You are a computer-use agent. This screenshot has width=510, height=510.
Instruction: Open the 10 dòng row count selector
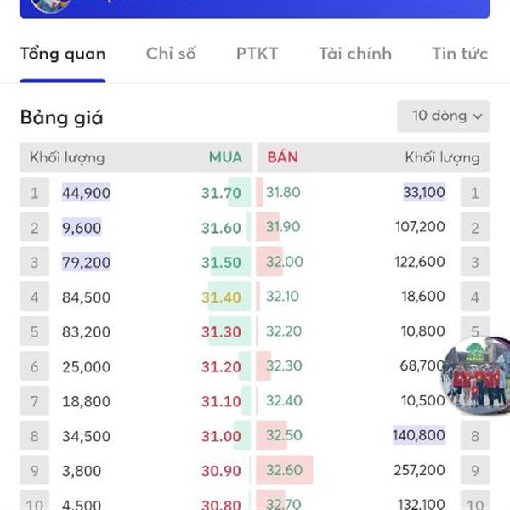(x=444, y=116)
